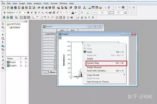Toggle Underline text formatting
This screenshot has width=157, height=104.
[x=36, y=12]
